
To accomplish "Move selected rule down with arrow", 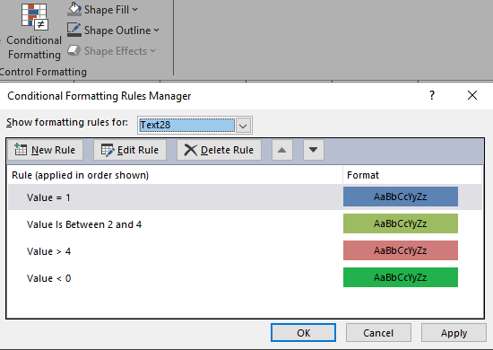I will tap(314, 150).
